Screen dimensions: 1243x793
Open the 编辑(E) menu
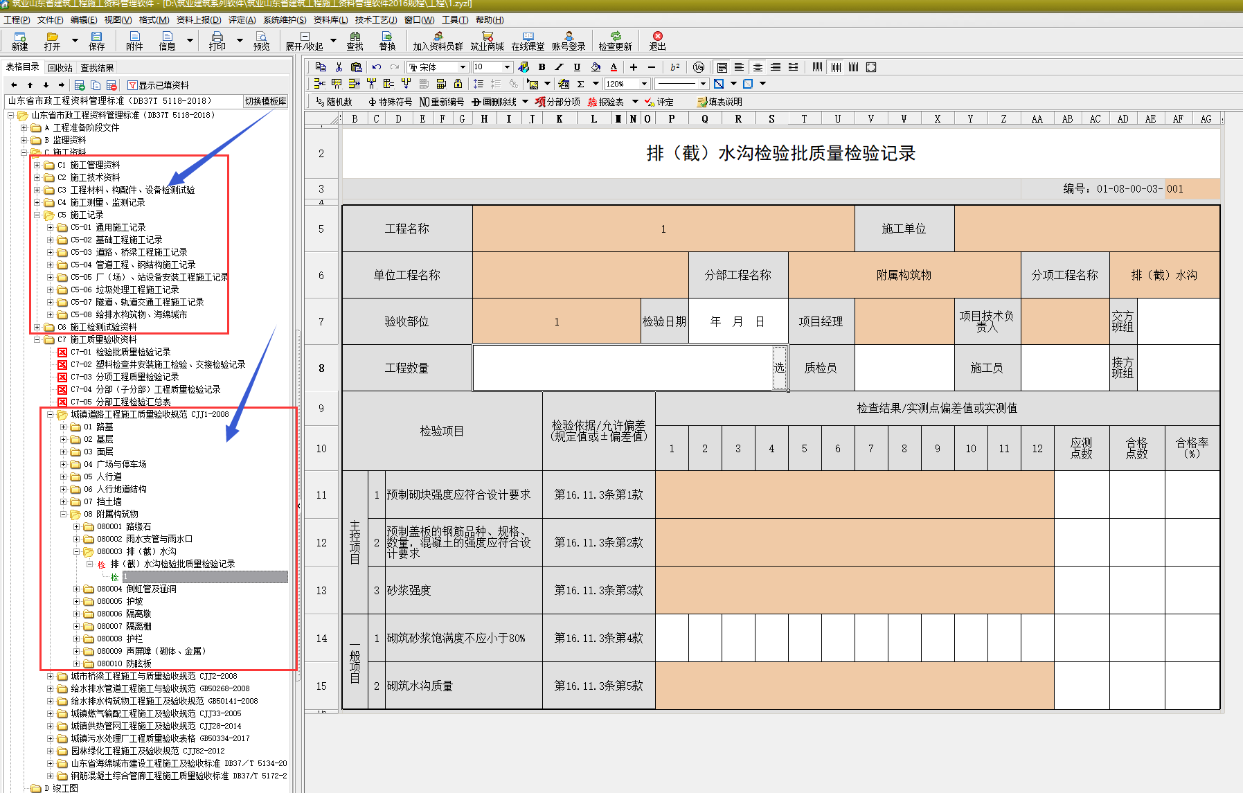(x=84, y=20)
